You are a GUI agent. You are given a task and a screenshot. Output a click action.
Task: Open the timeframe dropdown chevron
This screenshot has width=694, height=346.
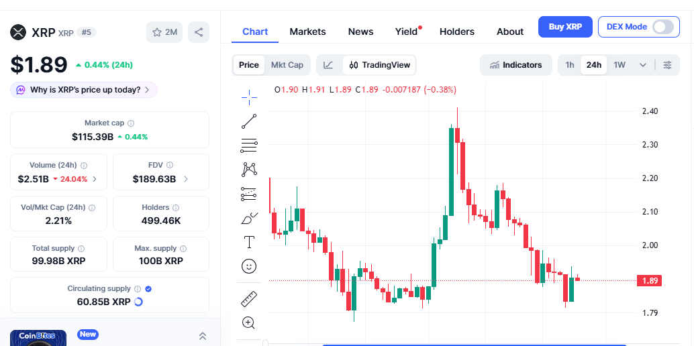pyautogui.click(x=643, y=65)
